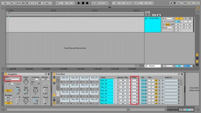Click the tempo field 124.00
This screenshot has height=113, width=201.
tap(18, 3)
